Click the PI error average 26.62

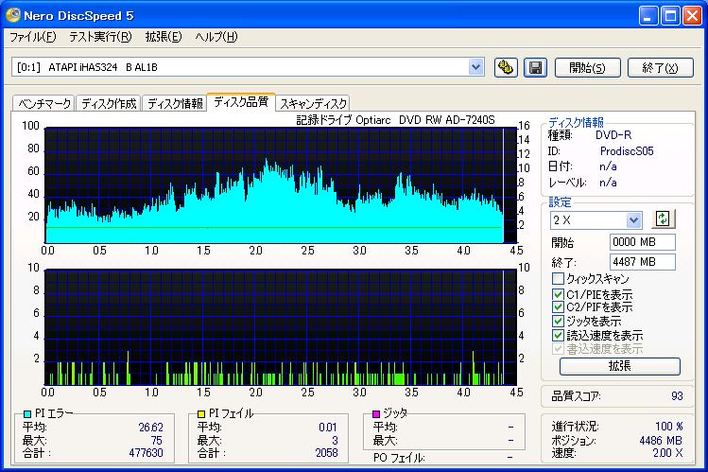coord(151,428)
